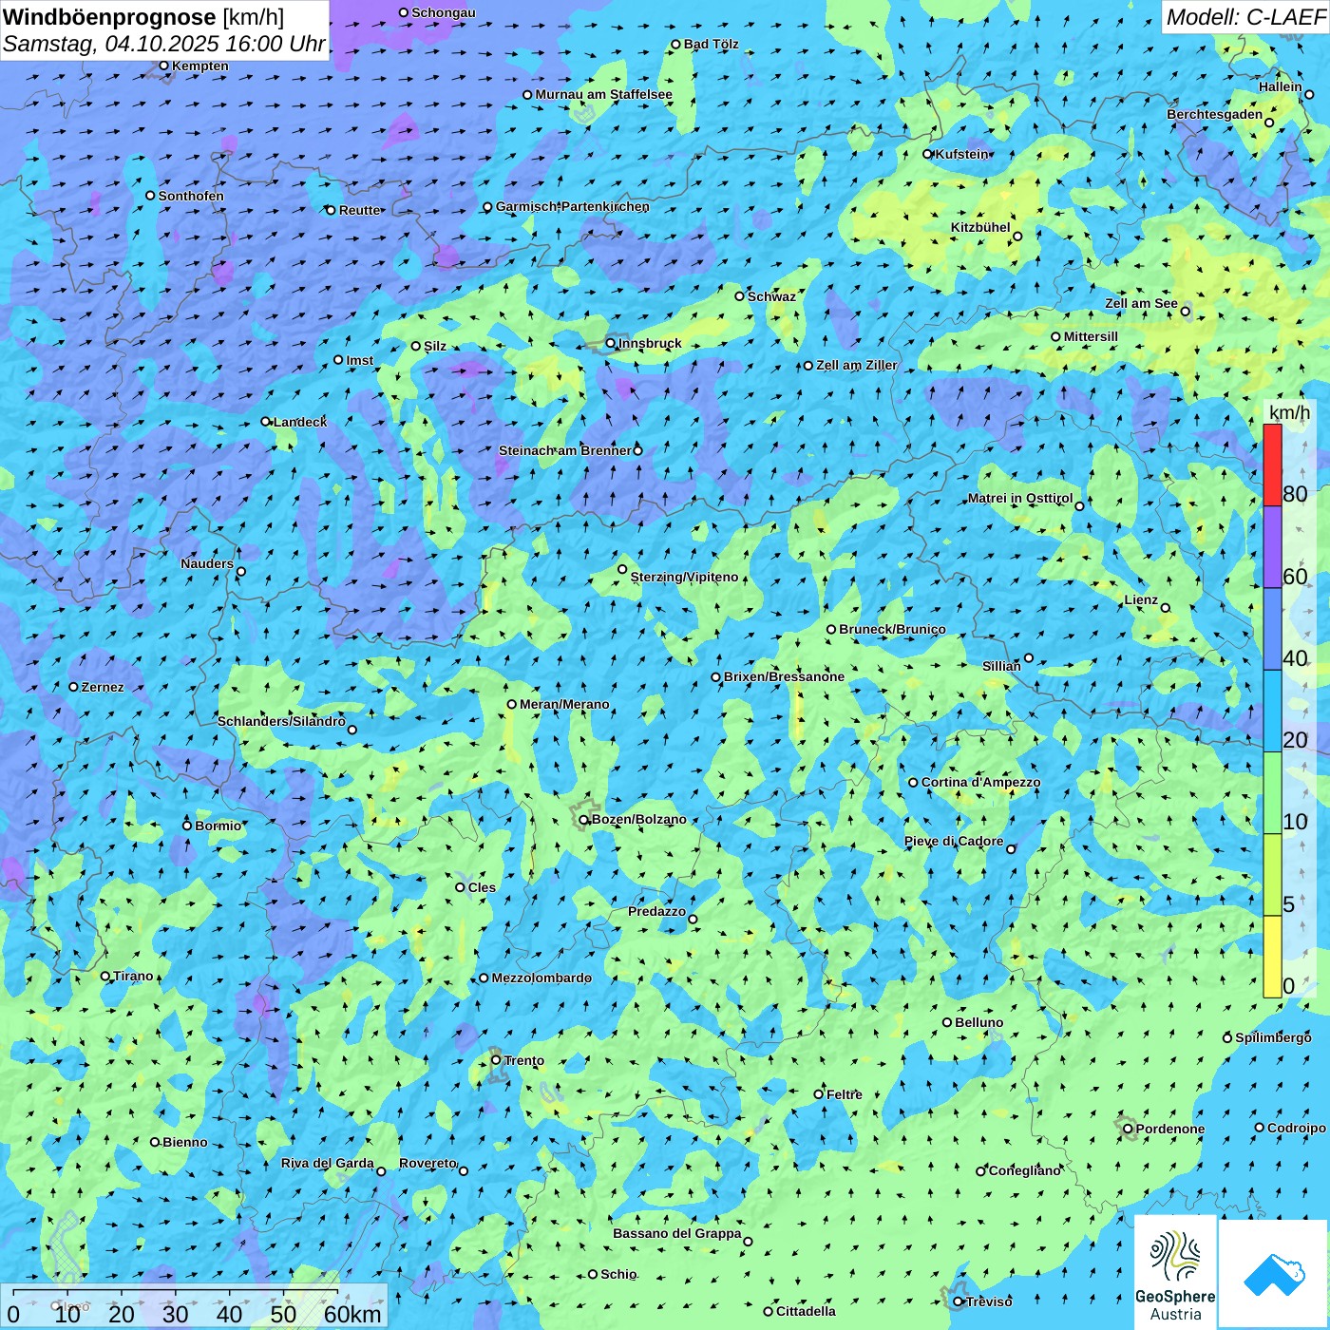Click the Reutte town label

coord(360,210)
